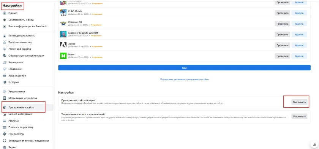Click the film icon for Видео
This screenshot has height=149, width=319.
pos(5,147)
